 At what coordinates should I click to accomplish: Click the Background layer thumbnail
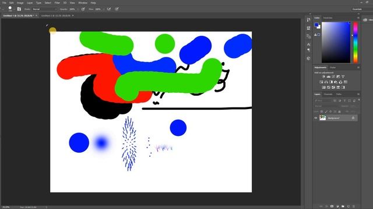point(322,118)
